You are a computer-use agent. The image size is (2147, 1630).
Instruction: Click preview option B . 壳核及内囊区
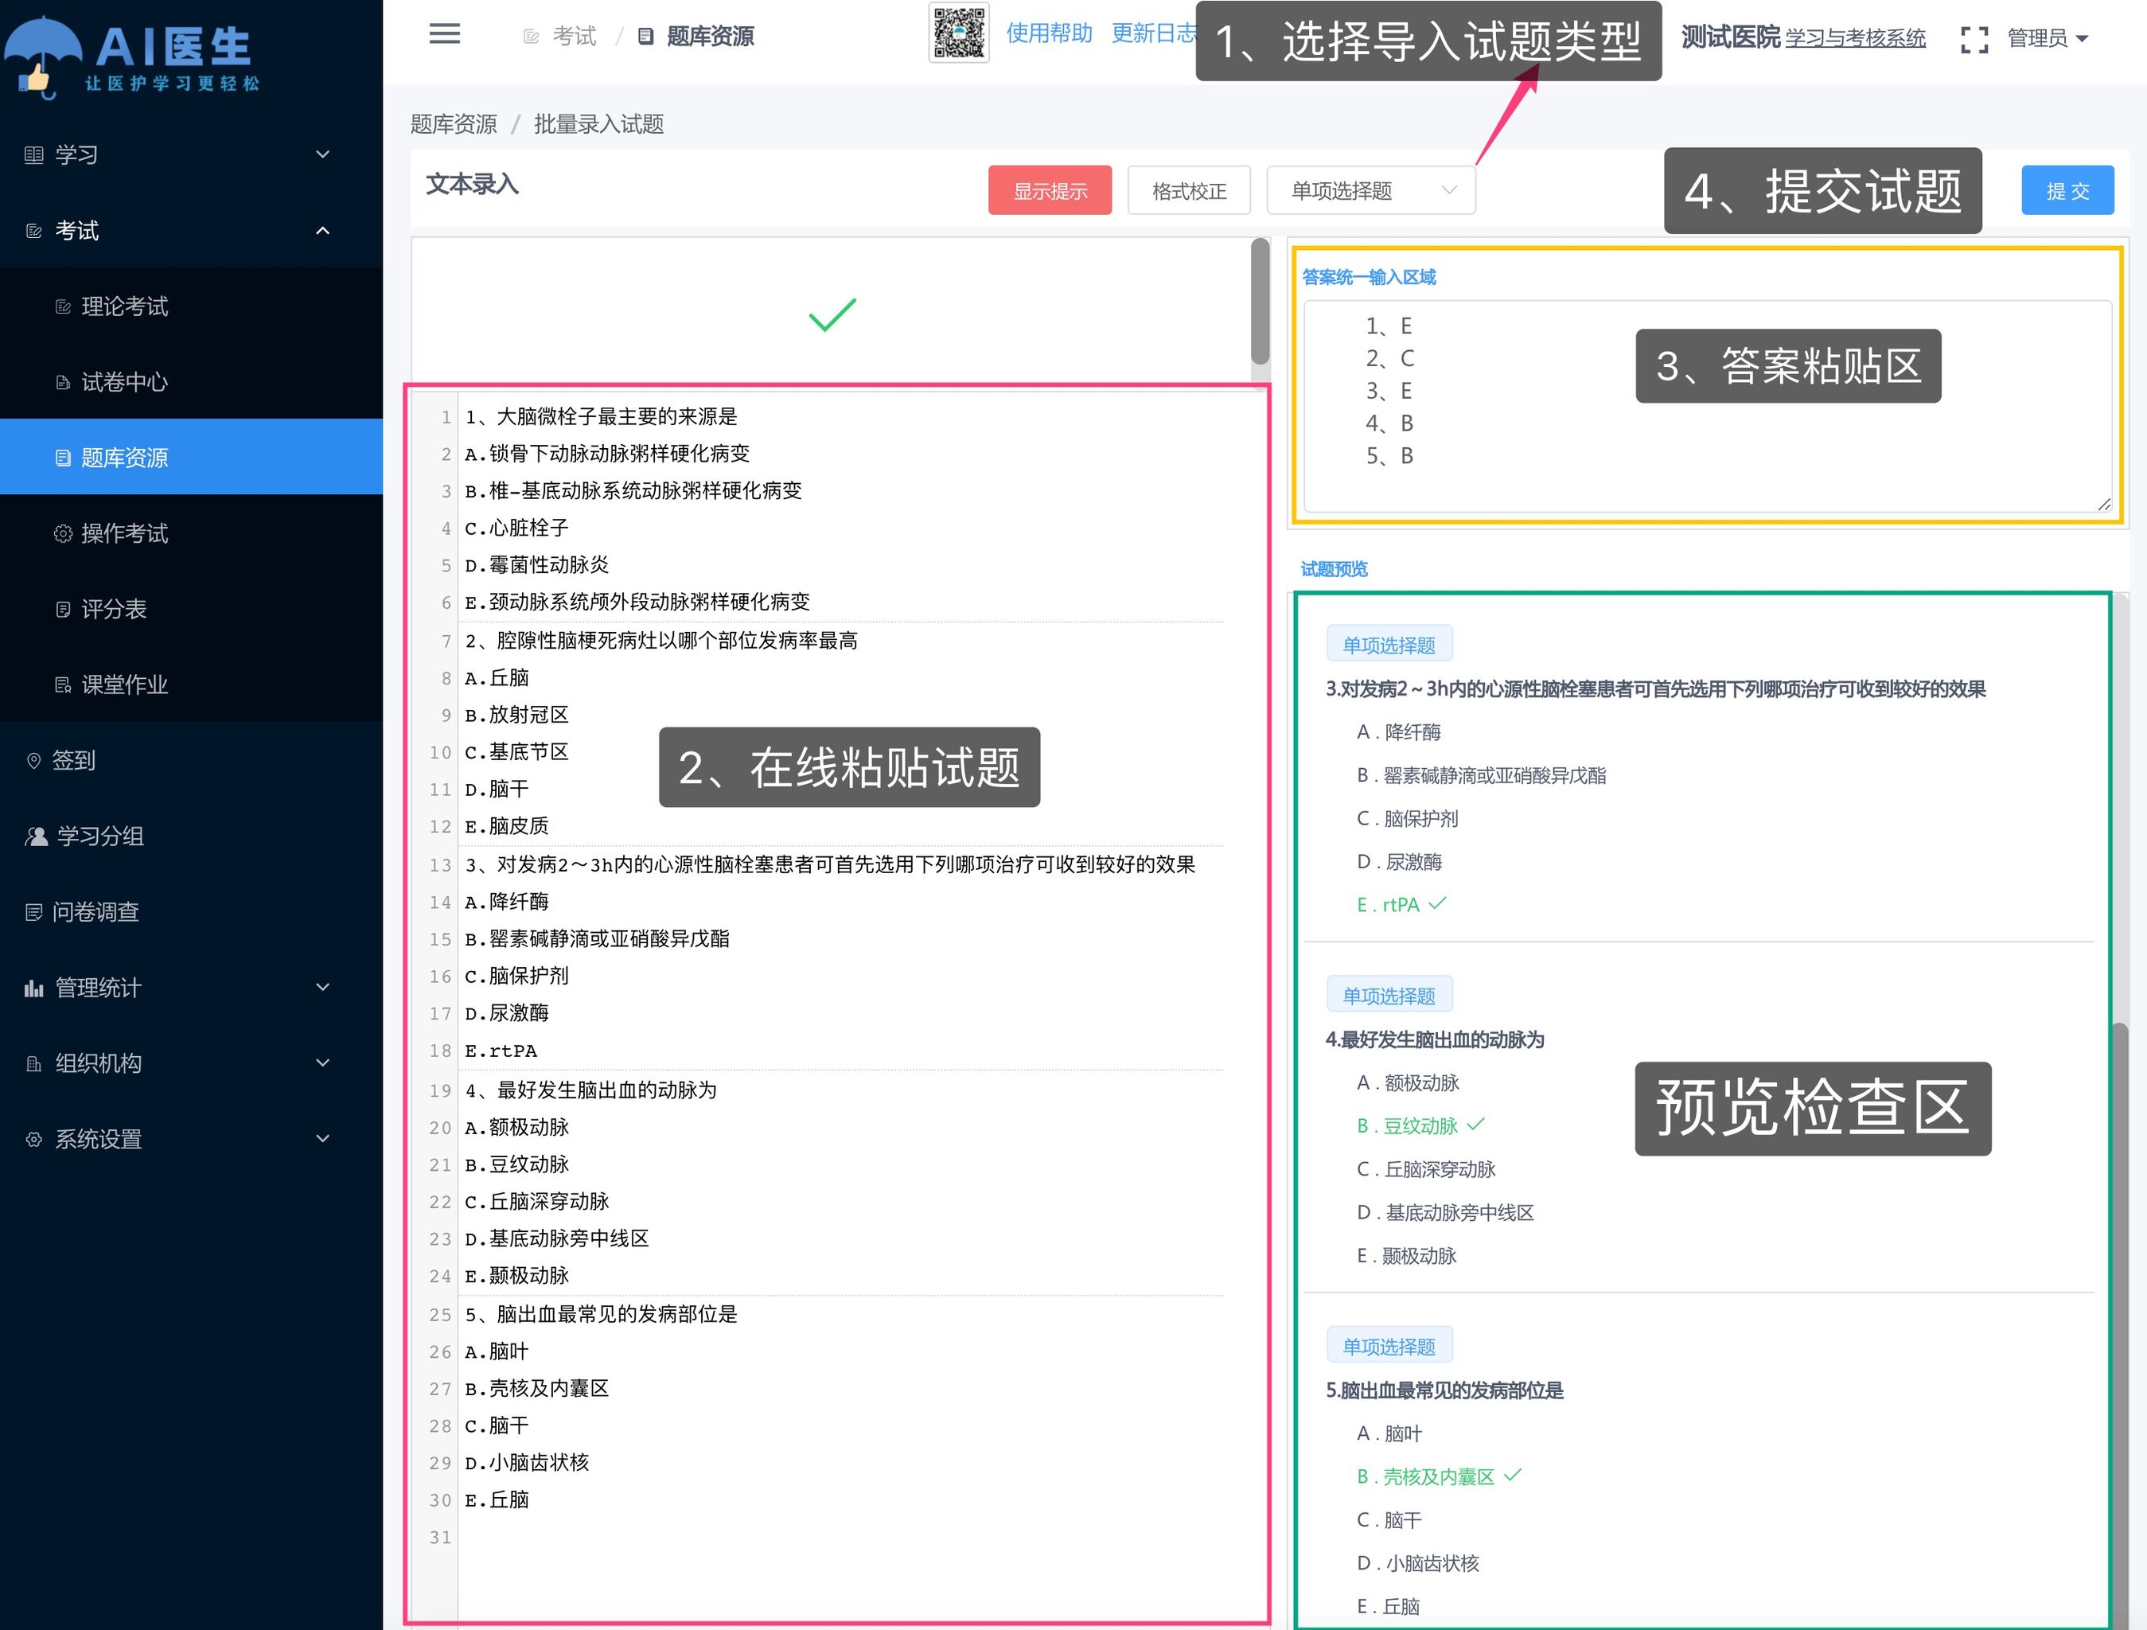pyautogui.click(x=1426, y=1476)
